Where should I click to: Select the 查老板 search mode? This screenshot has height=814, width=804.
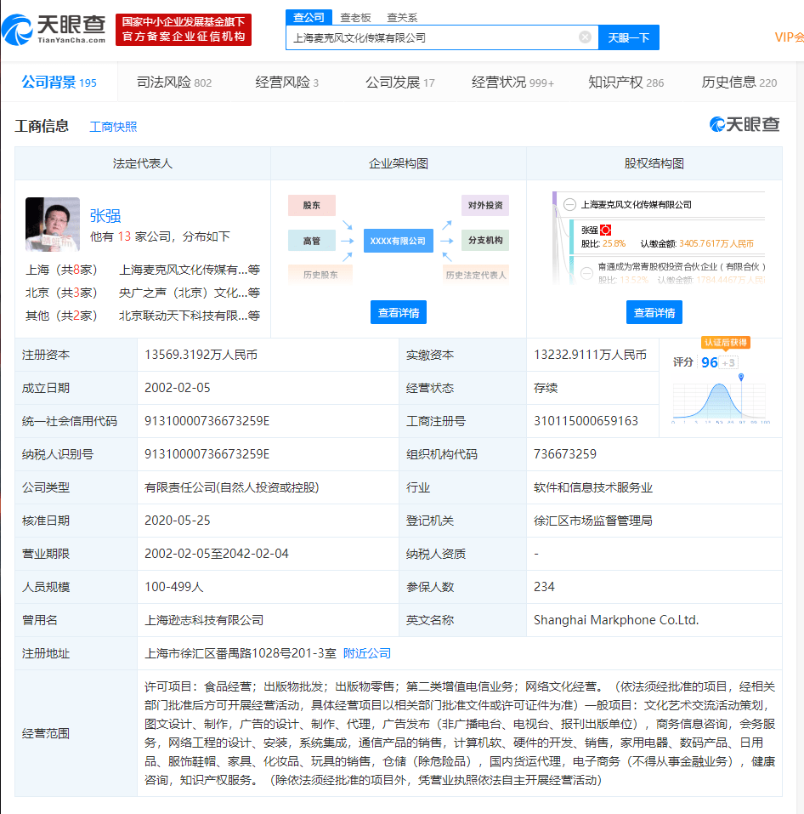(355, 17)
